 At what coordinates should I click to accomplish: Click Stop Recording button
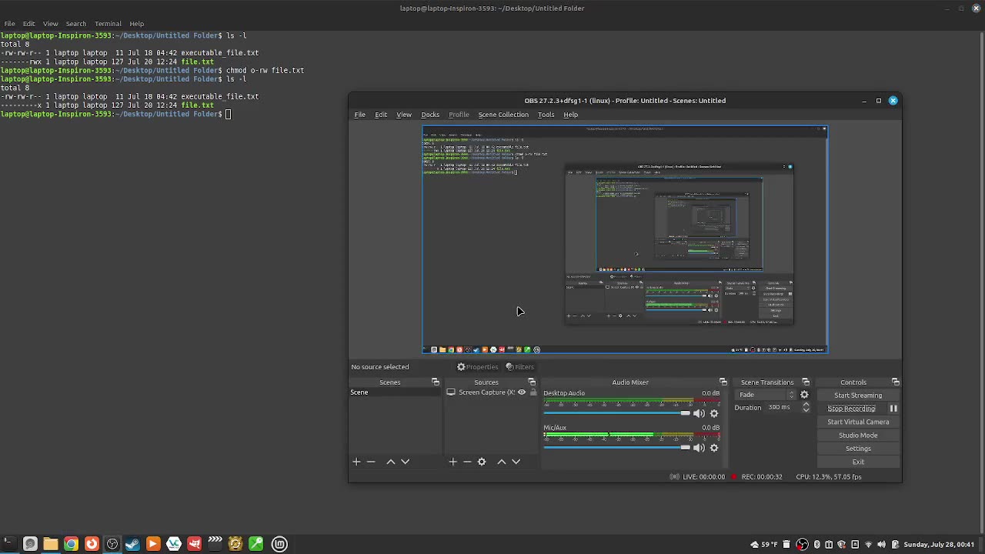pyautogui.click(x=851, y=409)
